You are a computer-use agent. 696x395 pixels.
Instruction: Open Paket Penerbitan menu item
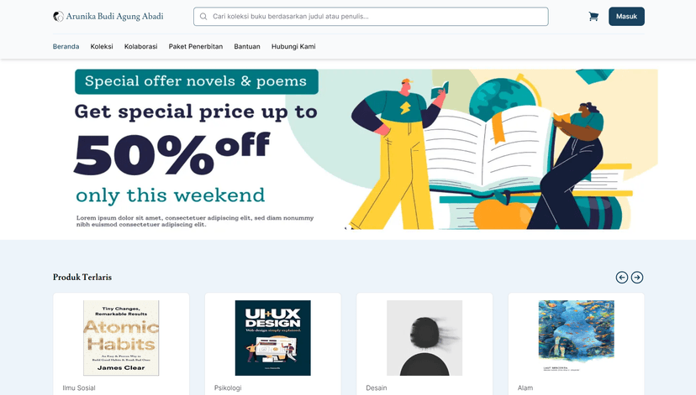pos(195,47)
